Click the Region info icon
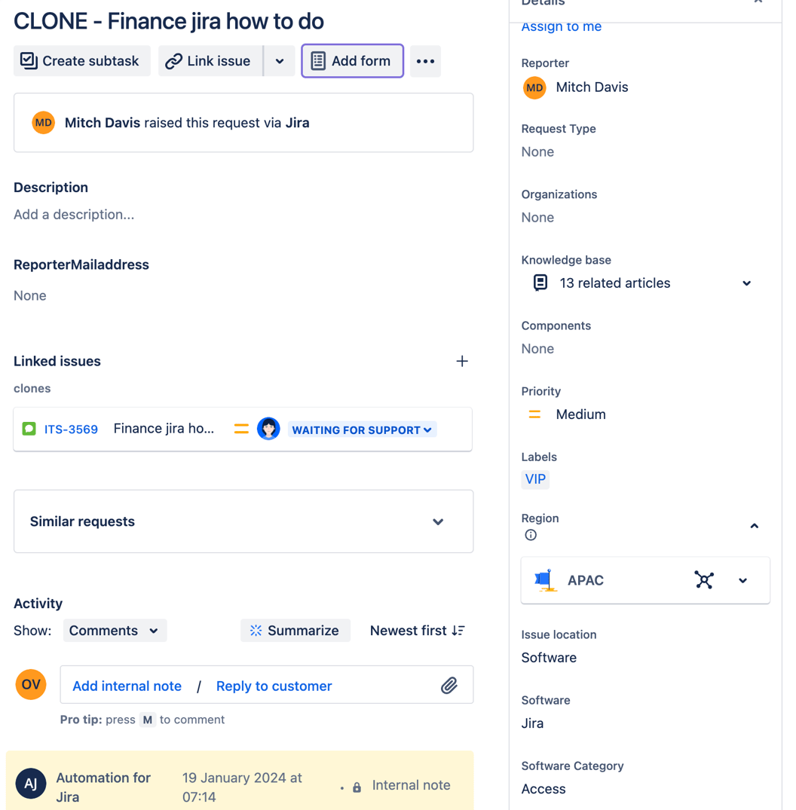Image resolution: width=796 pixels, height=810 pixels. pos(531,535)
